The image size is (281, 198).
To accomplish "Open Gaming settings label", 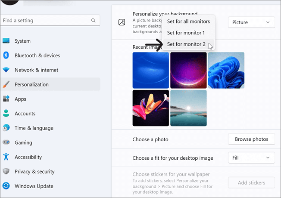I will 23,142.
